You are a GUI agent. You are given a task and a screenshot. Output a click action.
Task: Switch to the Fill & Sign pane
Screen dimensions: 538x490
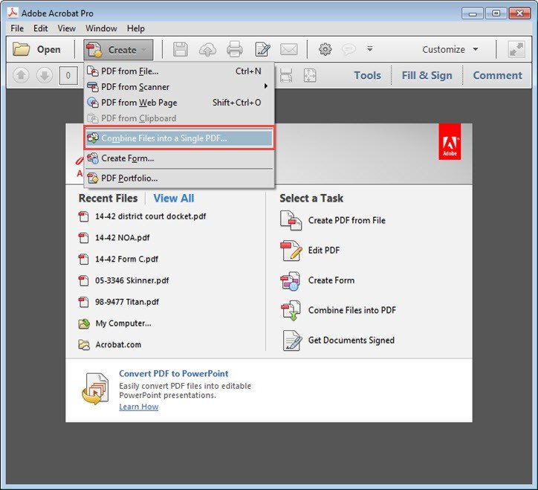coord(427,75)
